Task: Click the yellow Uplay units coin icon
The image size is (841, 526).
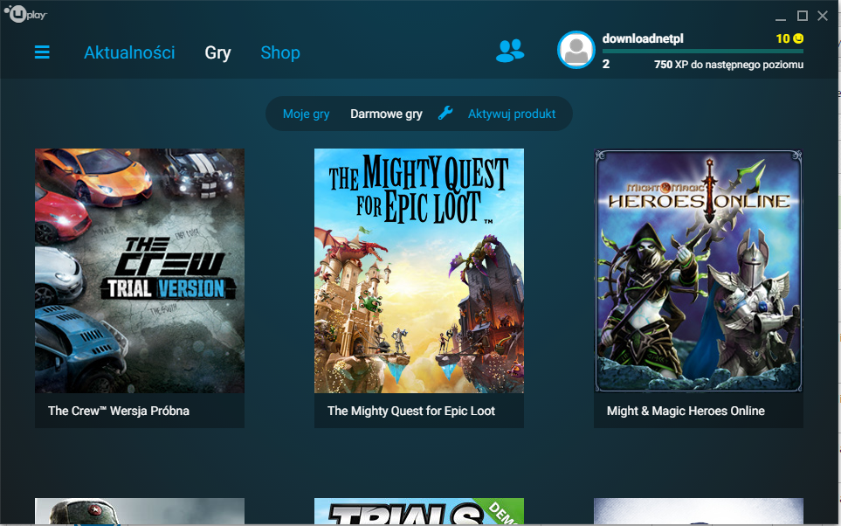Action: click(x=798, y=38)
